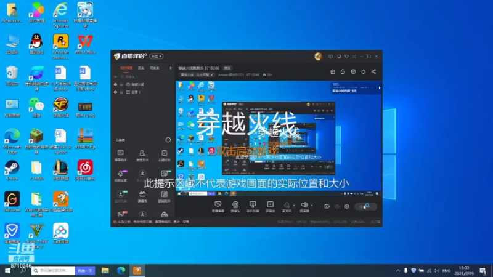Open the gift box icon in room header

333,71
